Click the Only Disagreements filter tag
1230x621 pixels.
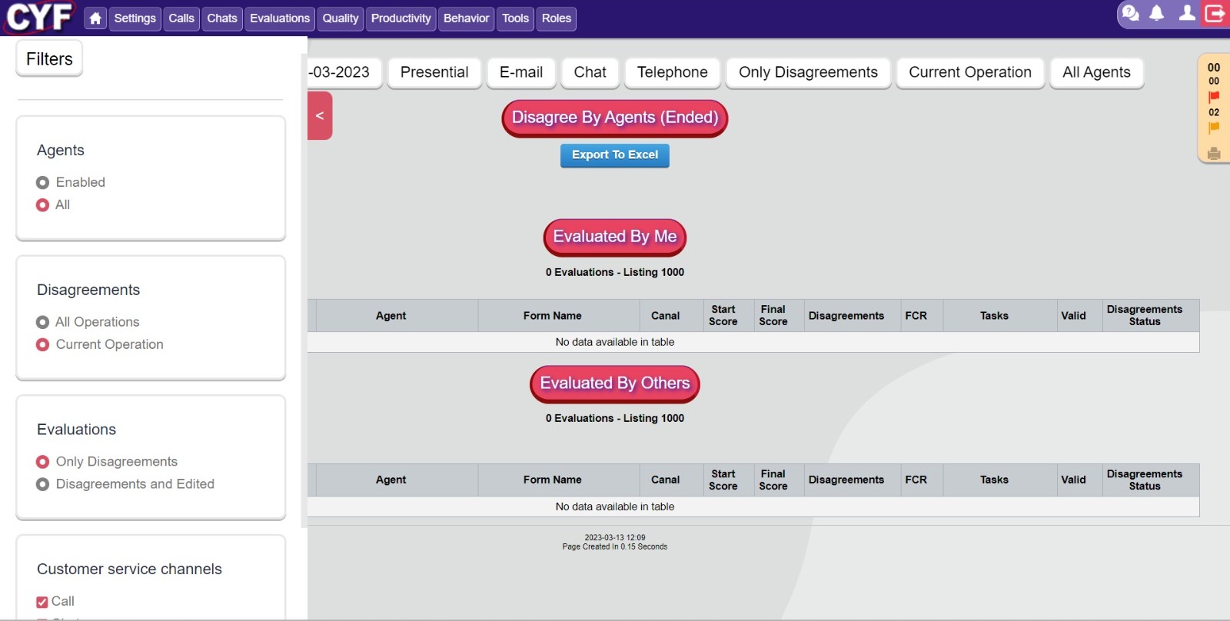pyautogui.click(x=808, y=72)
